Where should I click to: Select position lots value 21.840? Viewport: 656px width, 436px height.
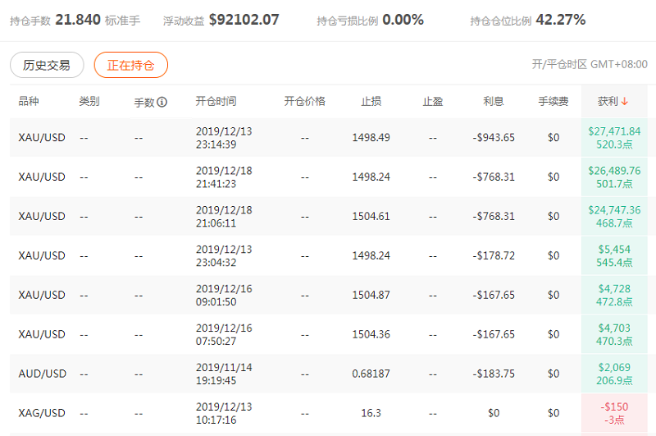[x=78, y=20]
